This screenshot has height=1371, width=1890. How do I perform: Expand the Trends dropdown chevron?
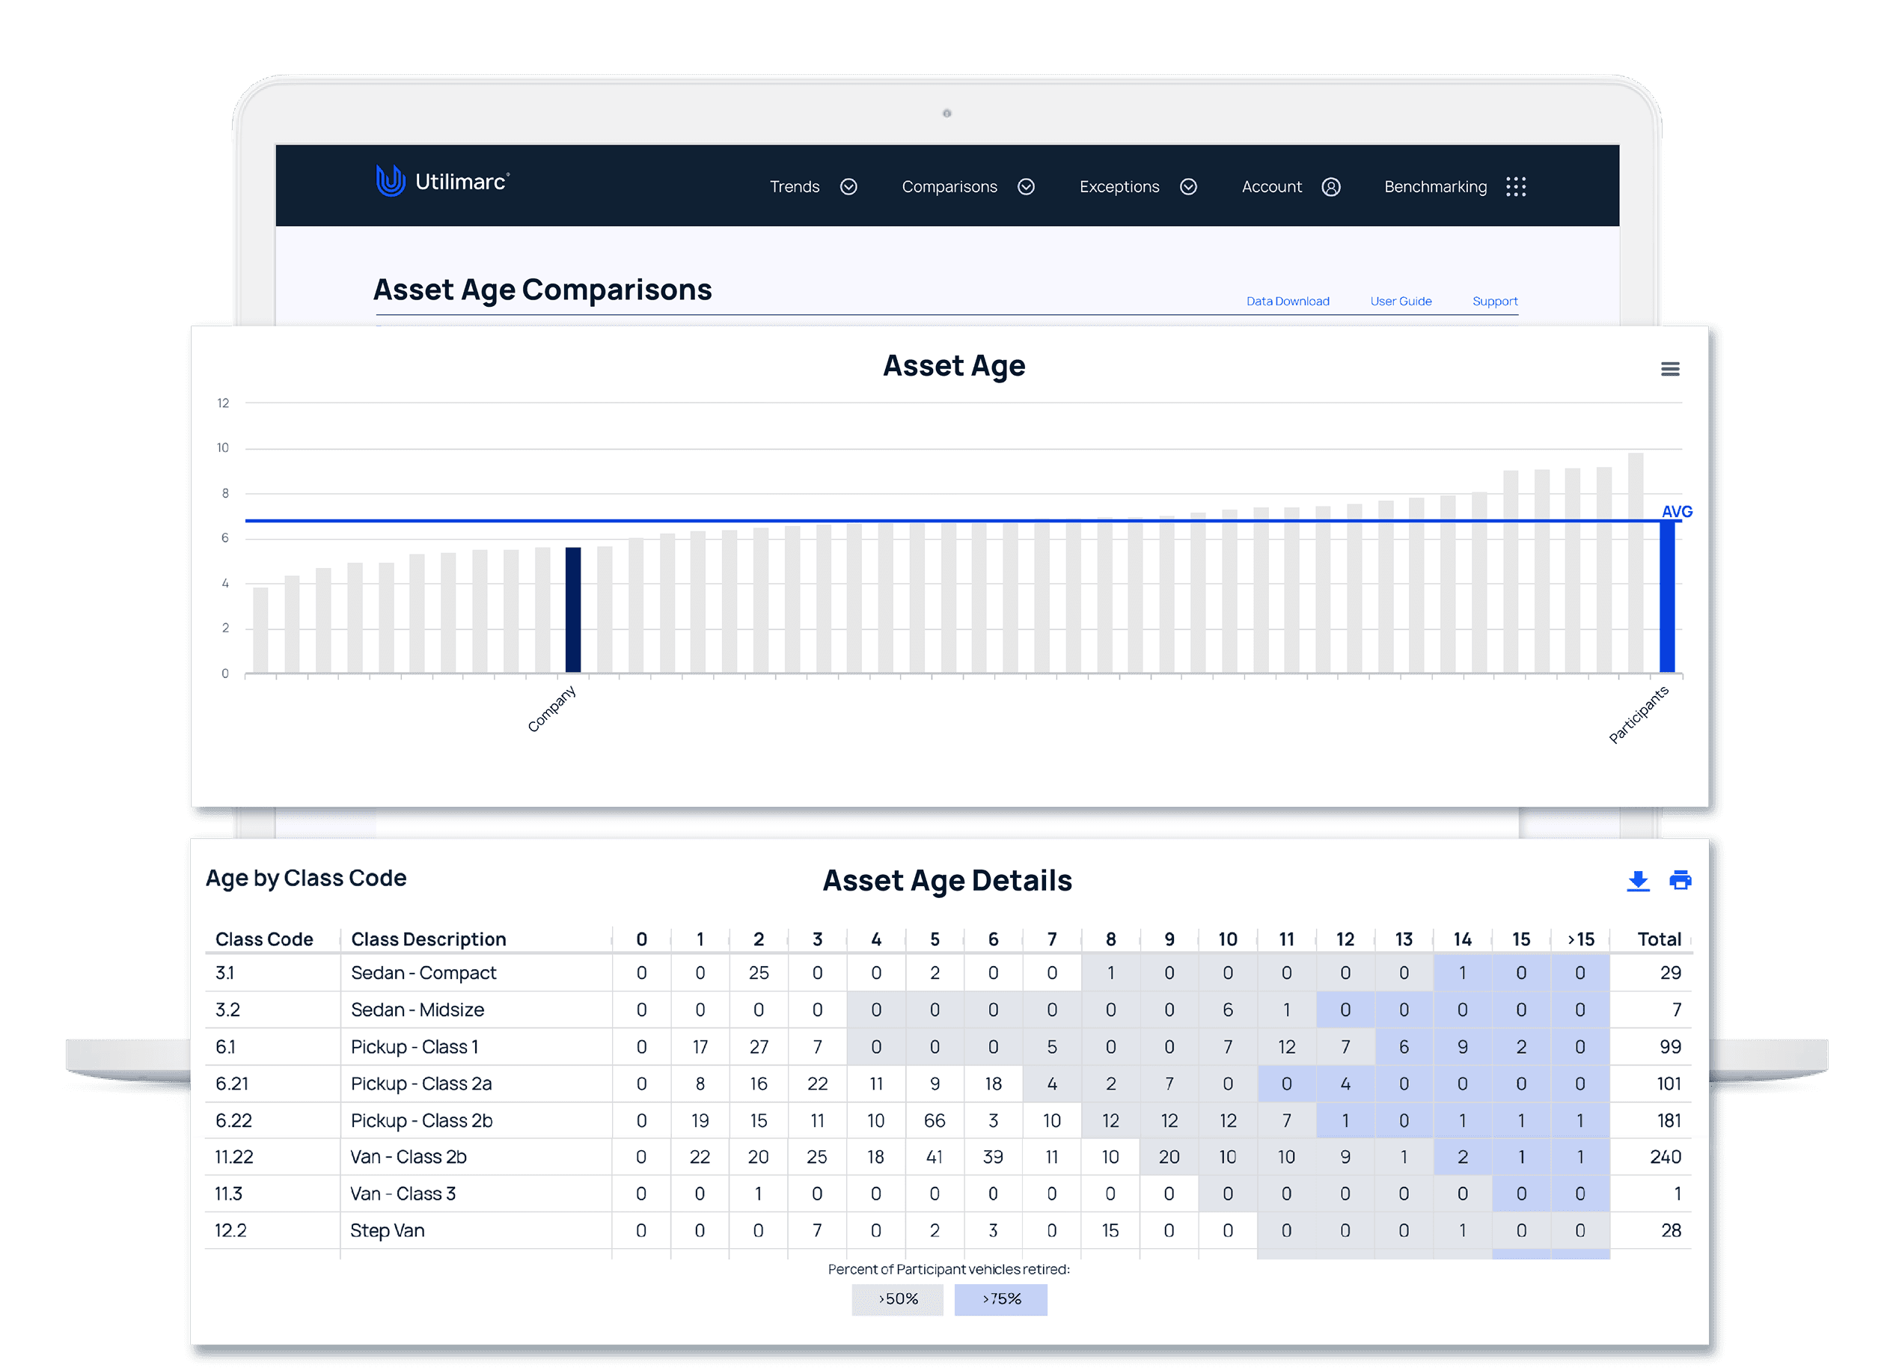click(848, 186)
